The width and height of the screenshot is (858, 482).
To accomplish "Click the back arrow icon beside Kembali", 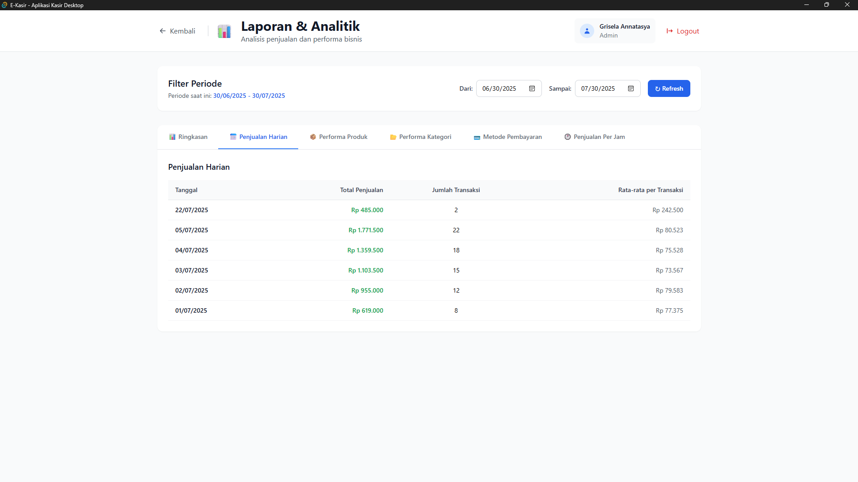I will 163,31.
